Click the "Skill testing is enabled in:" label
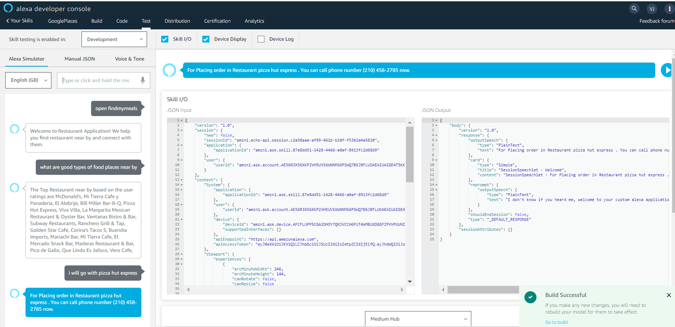Viewport: 675px width, 327px height. (x=38, y=39)
